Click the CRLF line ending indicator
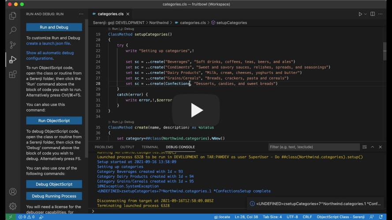The image size is (392, 220). [x=307, y=217]
